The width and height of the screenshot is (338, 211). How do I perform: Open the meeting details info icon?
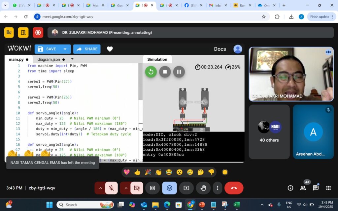pos(290,188)
